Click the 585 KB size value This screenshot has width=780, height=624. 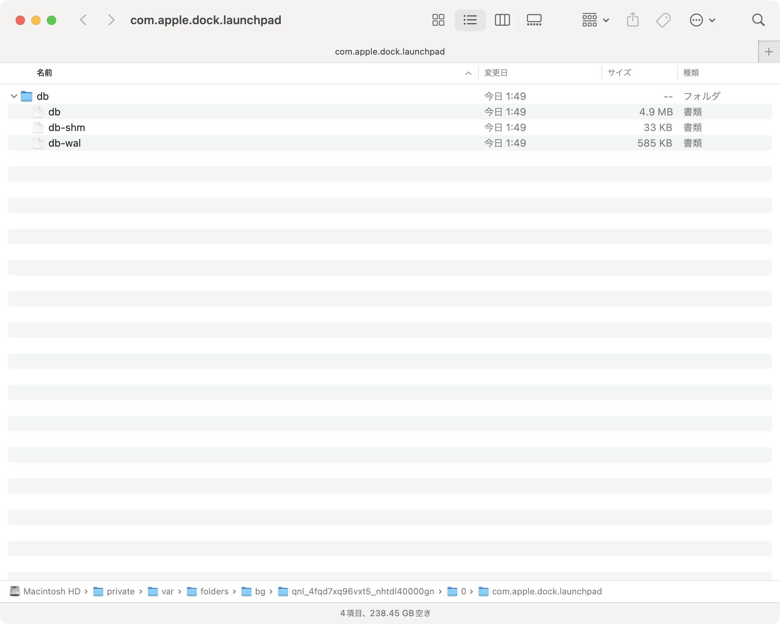pos(655,143)
